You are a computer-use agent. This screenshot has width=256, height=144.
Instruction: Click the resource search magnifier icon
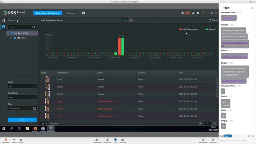point(34,27)
